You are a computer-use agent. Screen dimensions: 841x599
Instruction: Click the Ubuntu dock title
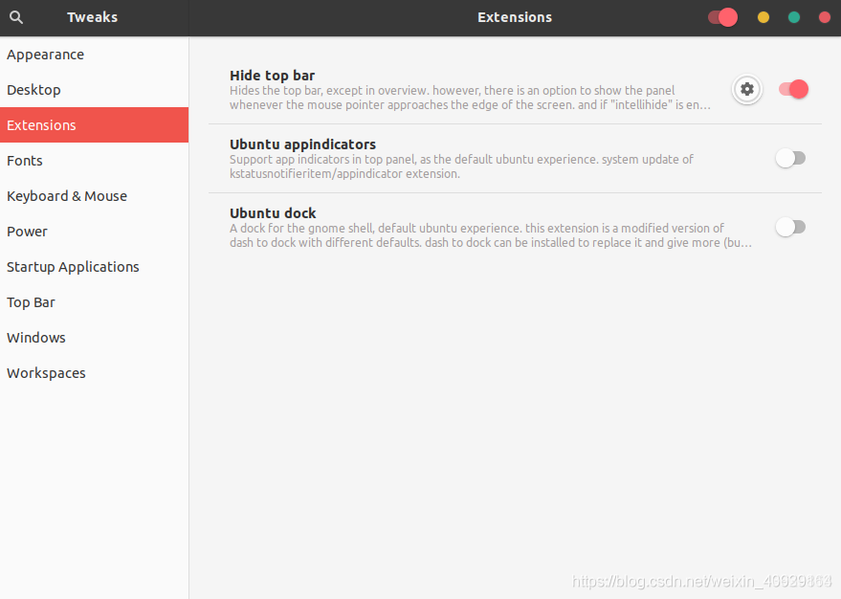point(273,212)
